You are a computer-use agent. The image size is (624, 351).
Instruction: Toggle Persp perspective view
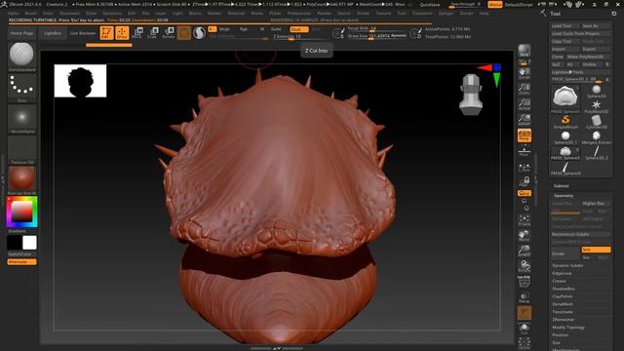[x=525, y=136]
